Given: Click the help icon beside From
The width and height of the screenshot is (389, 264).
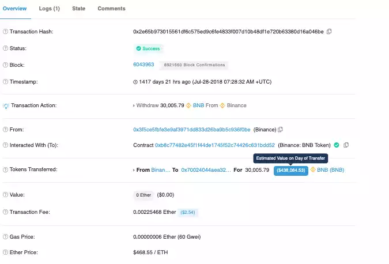Looking at the screenshot, I should point(5,130).
